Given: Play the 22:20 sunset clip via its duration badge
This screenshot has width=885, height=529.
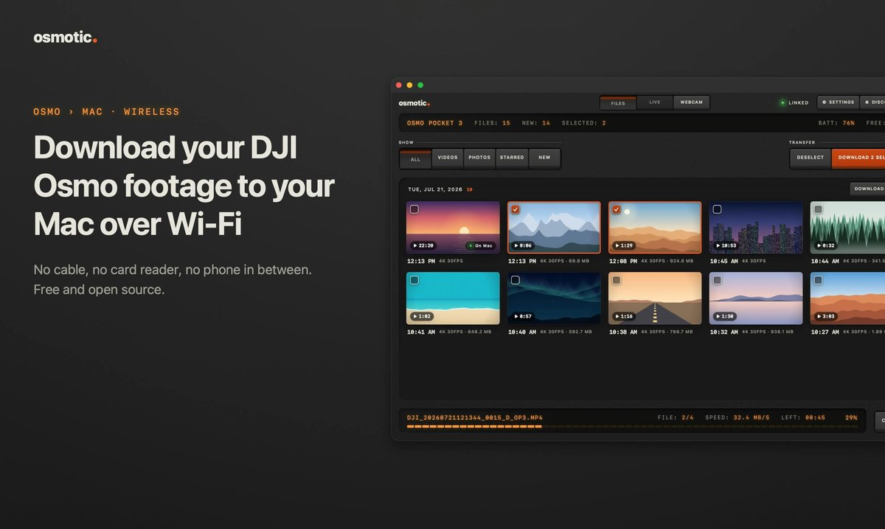Looking at the screenshot, I should pos(423,245).
